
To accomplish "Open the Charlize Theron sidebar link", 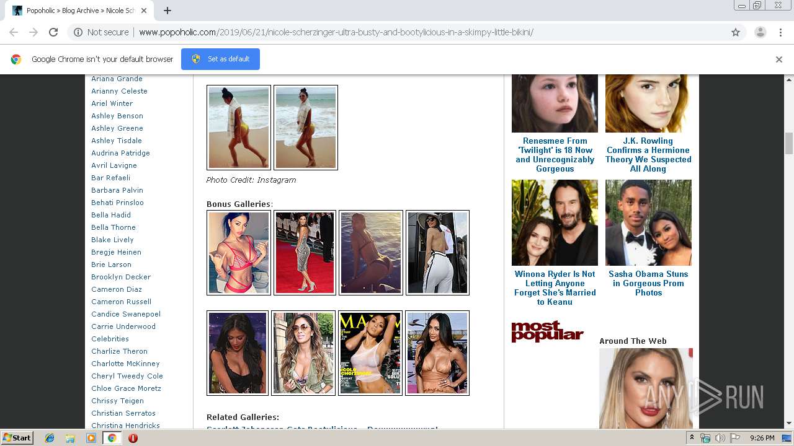I will click(x=120, y=351).
